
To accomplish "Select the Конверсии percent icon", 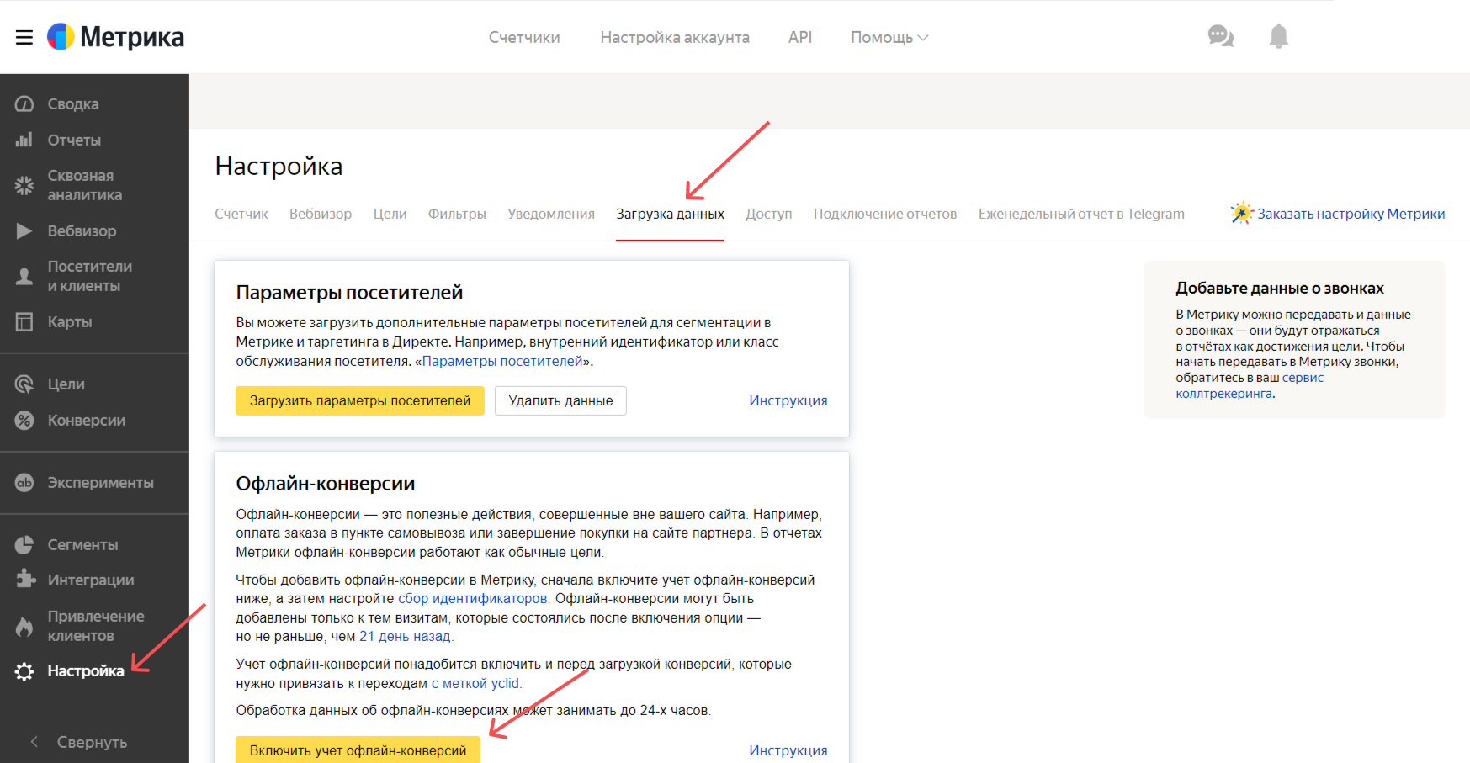I will 24,420.
